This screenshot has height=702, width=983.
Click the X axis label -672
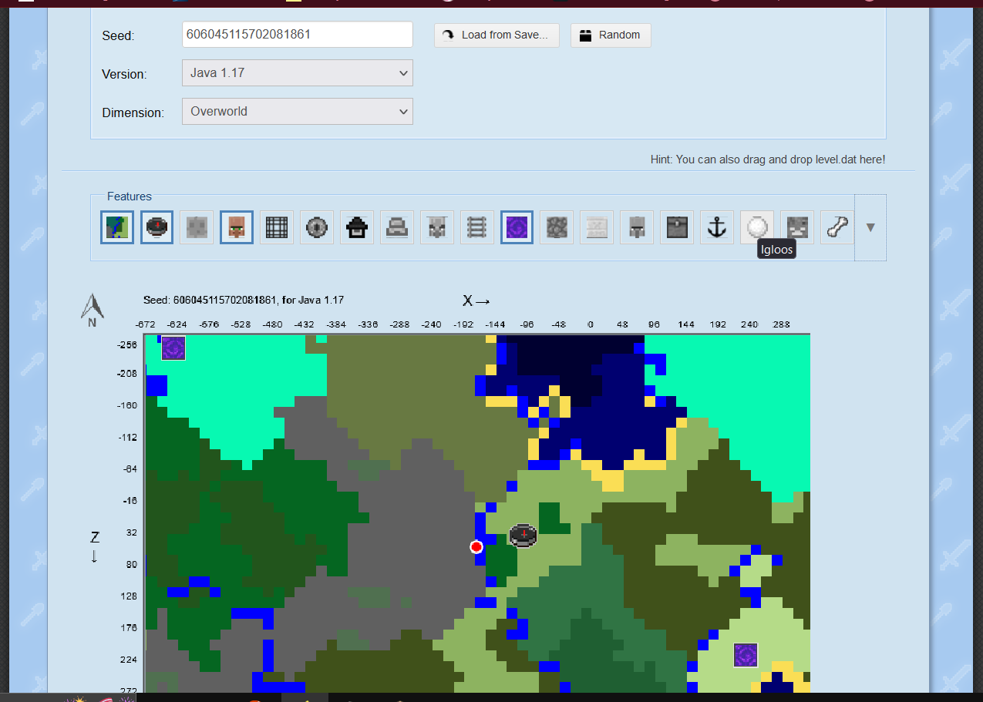(x=146, y=325)
